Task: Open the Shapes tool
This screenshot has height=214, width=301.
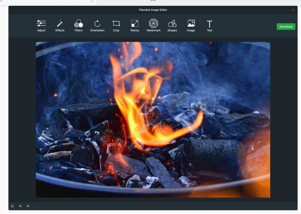Action: point(172,26)
